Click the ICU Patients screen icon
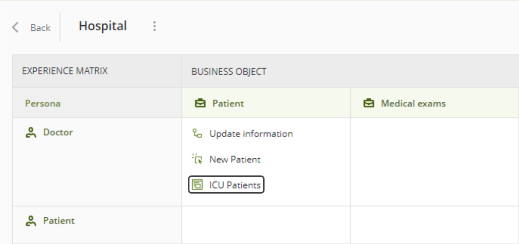This screenshot has height=244, width=519. point(198,185)
